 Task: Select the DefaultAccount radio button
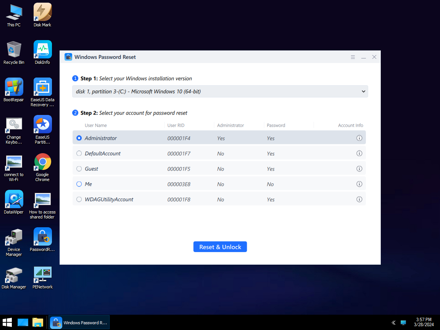pyautogui.click(x=79, y=154)
